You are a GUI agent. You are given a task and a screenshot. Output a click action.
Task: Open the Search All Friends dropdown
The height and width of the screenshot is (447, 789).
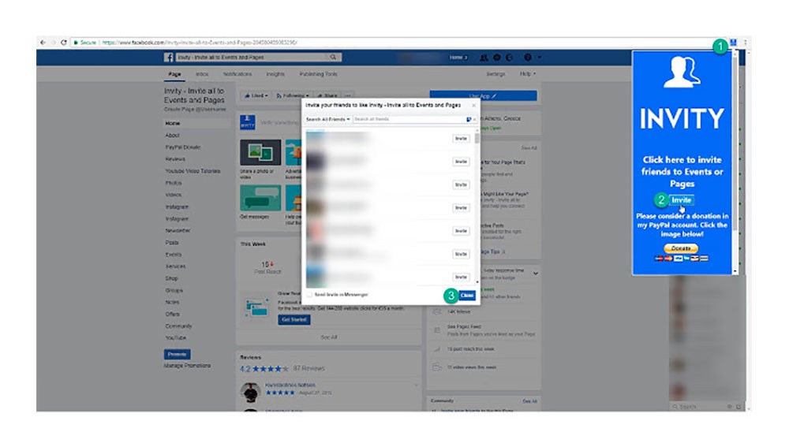pyautogui.click(x=328, y=119)
